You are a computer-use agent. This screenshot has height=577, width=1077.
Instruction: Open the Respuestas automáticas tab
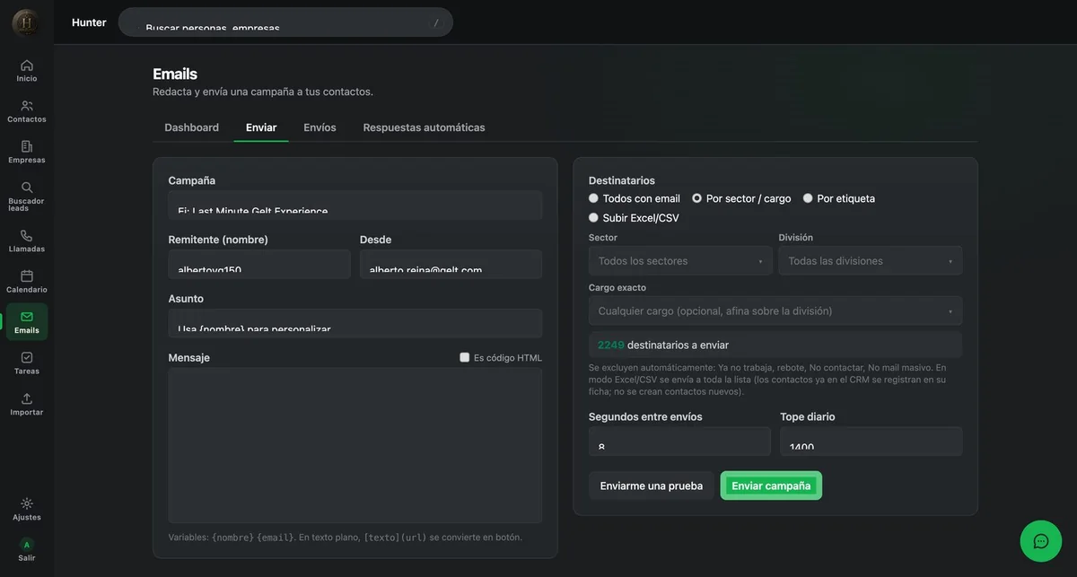pyautogui.click(x=424, y=127)
